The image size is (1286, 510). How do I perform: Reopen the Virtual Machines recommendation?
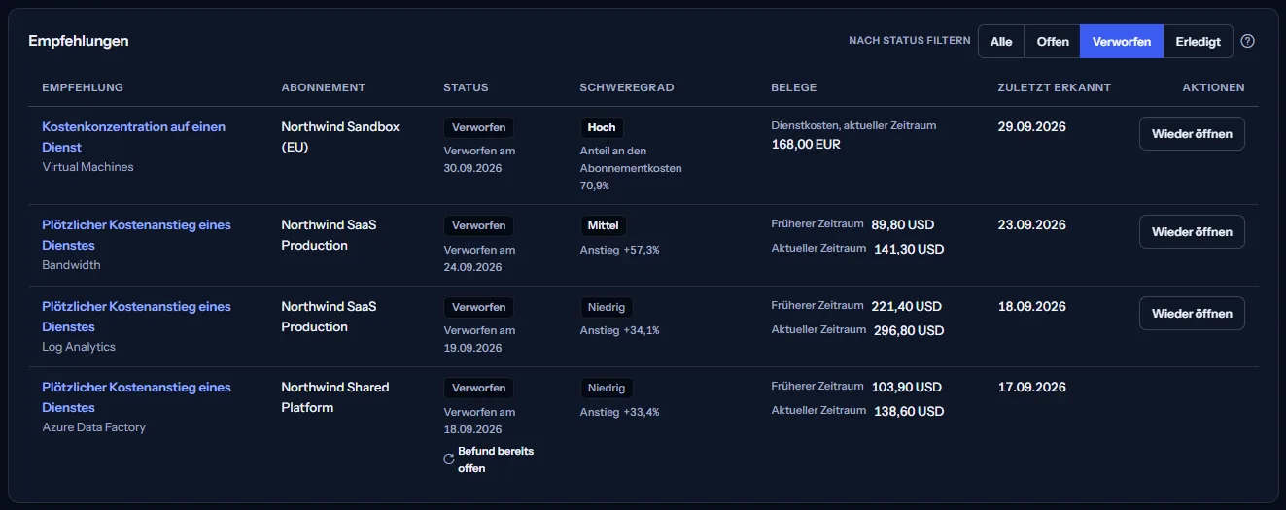tap(1192, 134)
